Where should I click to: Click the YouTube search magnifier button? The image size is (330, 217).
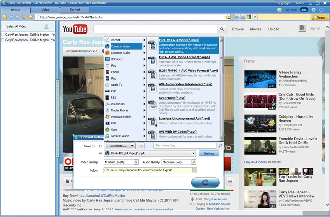[222, 29]
